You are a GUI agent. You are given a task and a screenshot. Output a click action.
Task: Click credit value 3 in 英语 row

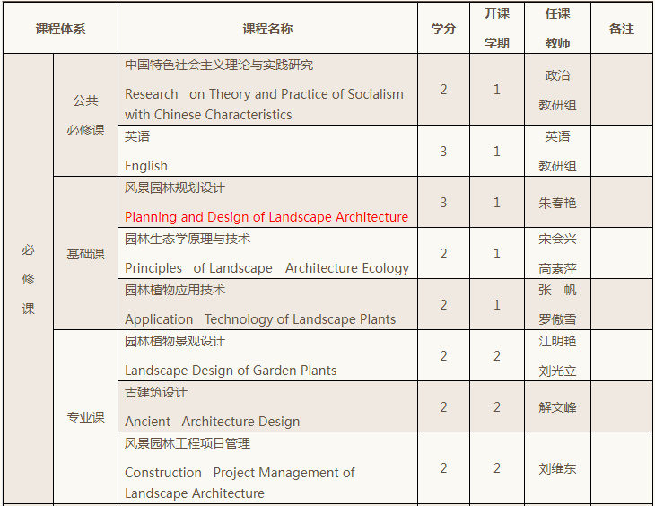[443, 152]
